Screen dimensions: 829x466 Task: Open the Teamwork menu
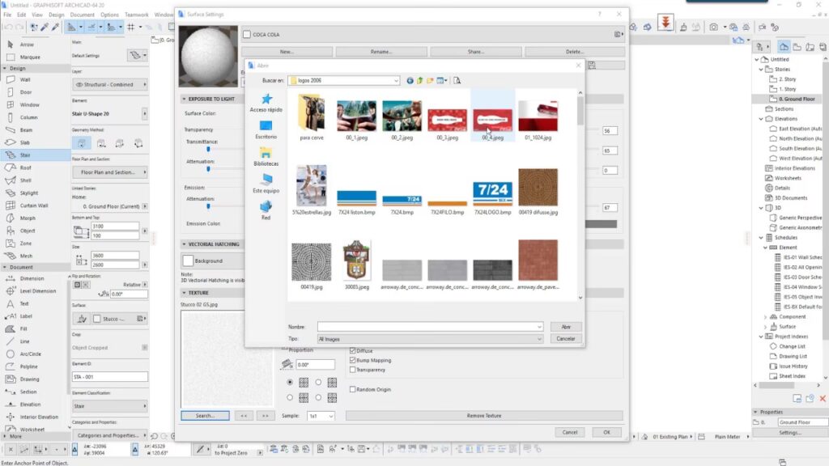pyautogui.click(x=136, y=15)
